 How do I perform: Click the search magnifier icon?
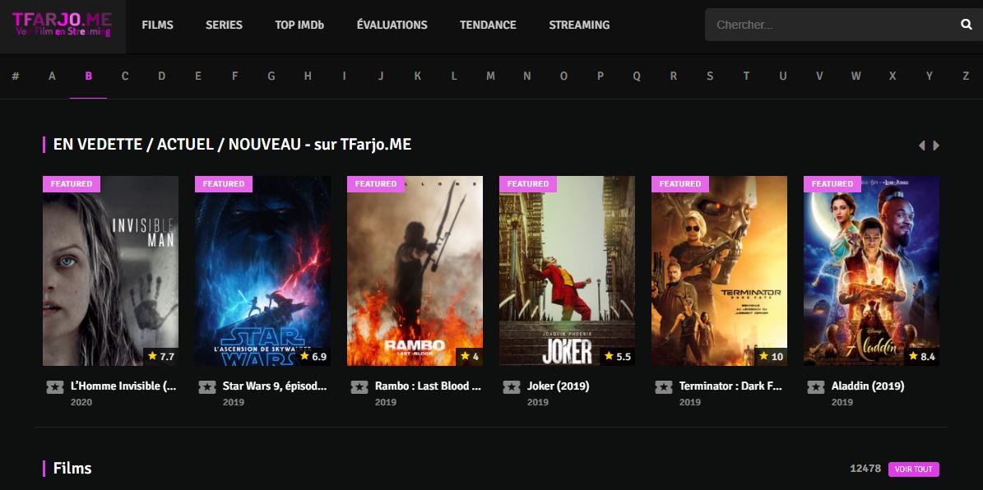click(966, 25)
